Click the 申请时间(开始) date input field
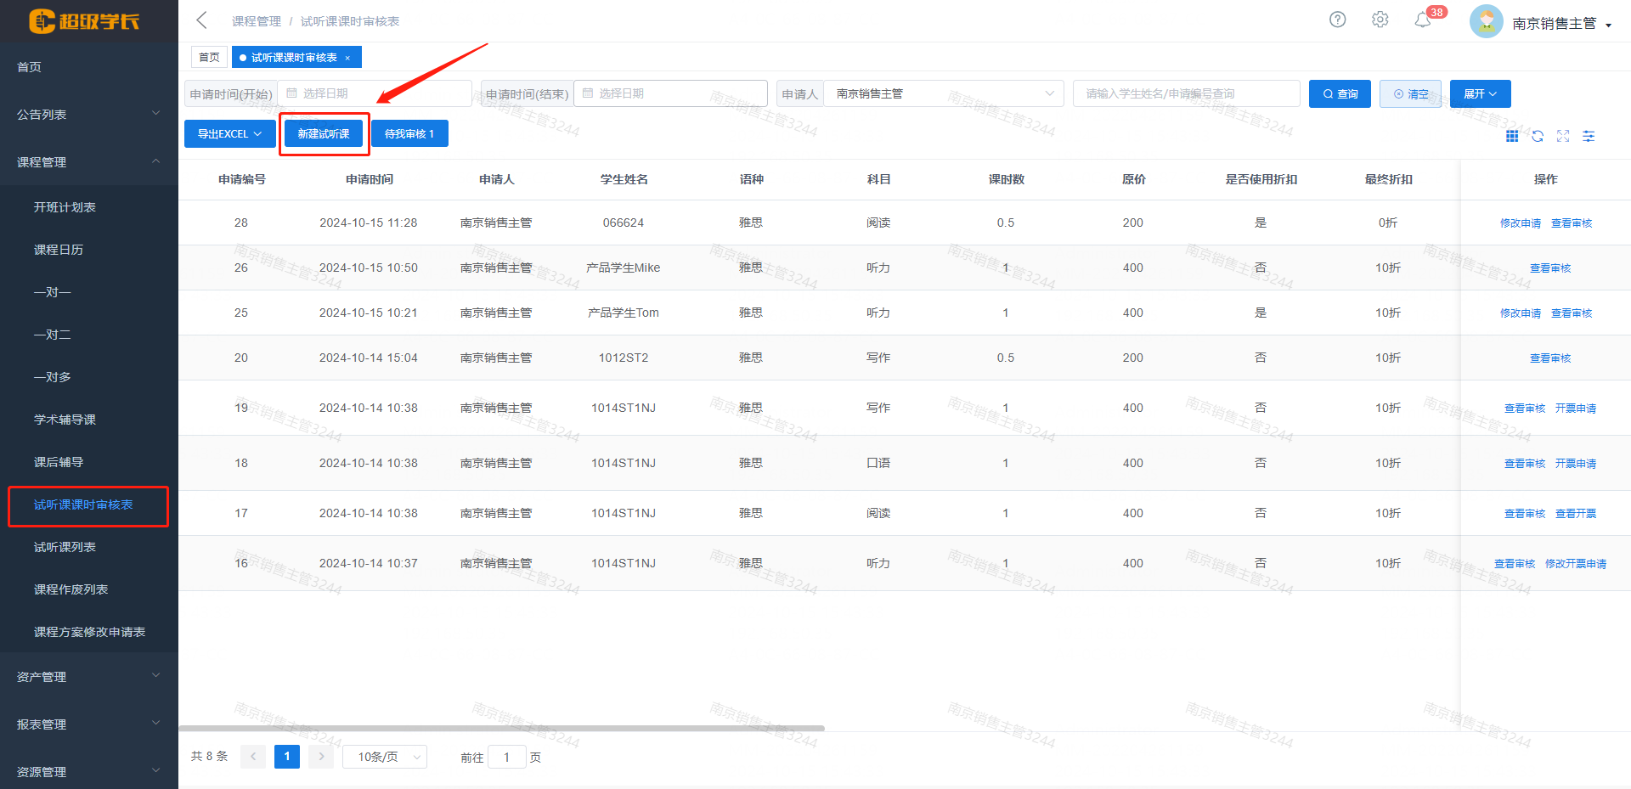The height and width of the screenshot is (789, 1631). coord(374,93)
